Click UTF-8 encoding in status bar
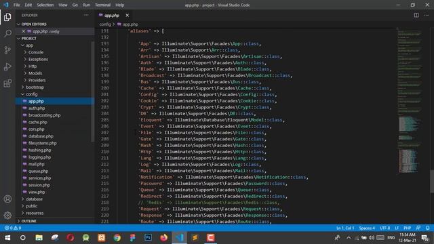434x244 pixels. point(384,228)
